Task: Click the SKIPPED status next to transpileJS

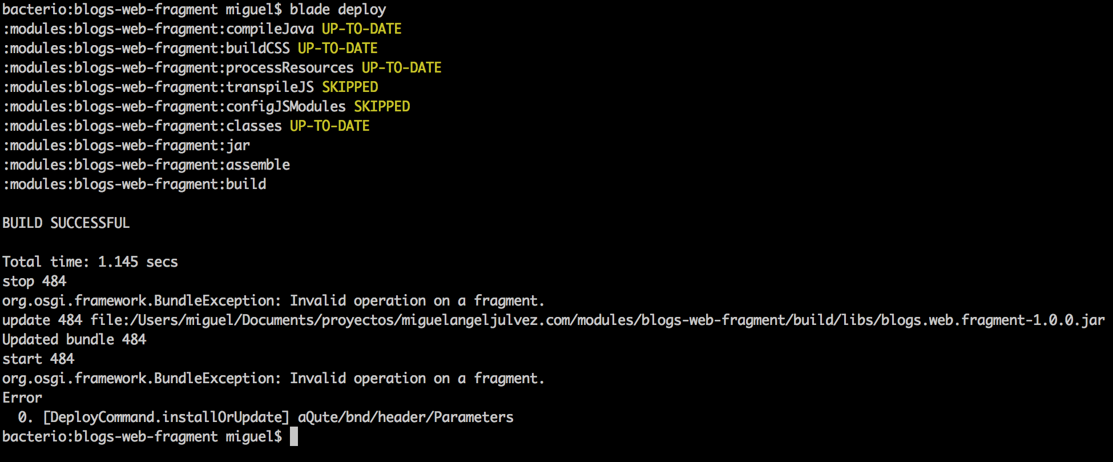Action: coord(350,87)
